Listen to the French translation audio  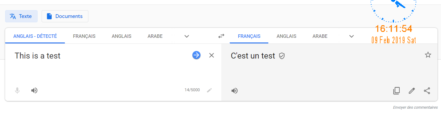pyautogui.click(x=235, y=91)
